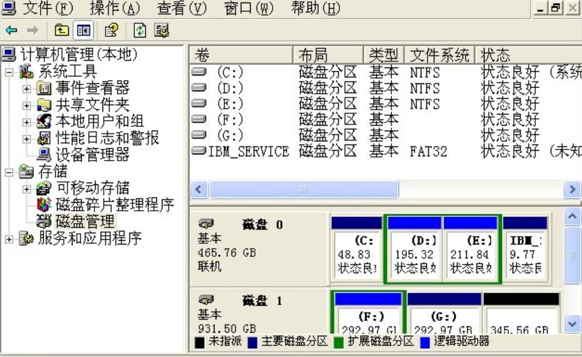The image size is (582, 357).
Task: Click the 磁盘碎片整理程序 tree icon
Action: tap(44, 204)
